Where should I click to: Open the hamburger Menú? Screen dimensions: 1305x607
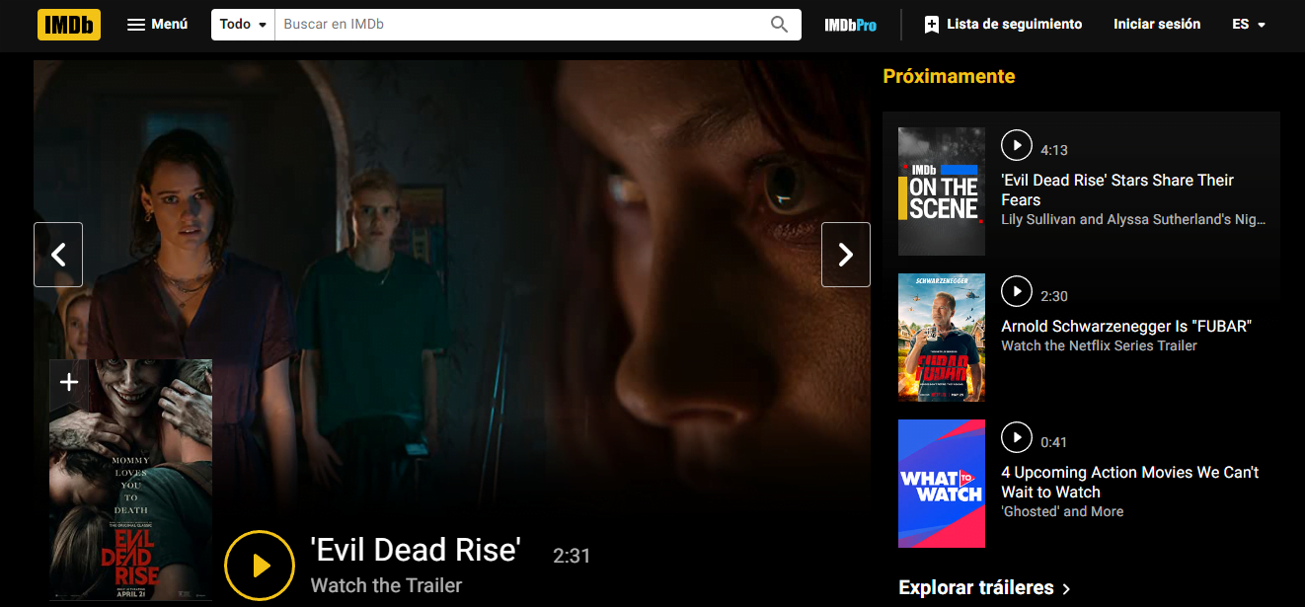(156, 24)
